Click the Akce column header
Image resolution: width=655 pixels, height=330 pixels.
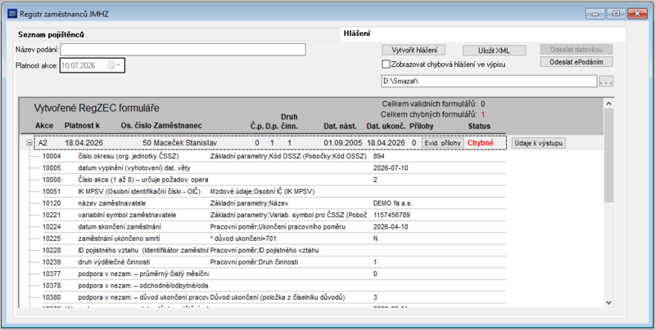click(x=44, y=126)
